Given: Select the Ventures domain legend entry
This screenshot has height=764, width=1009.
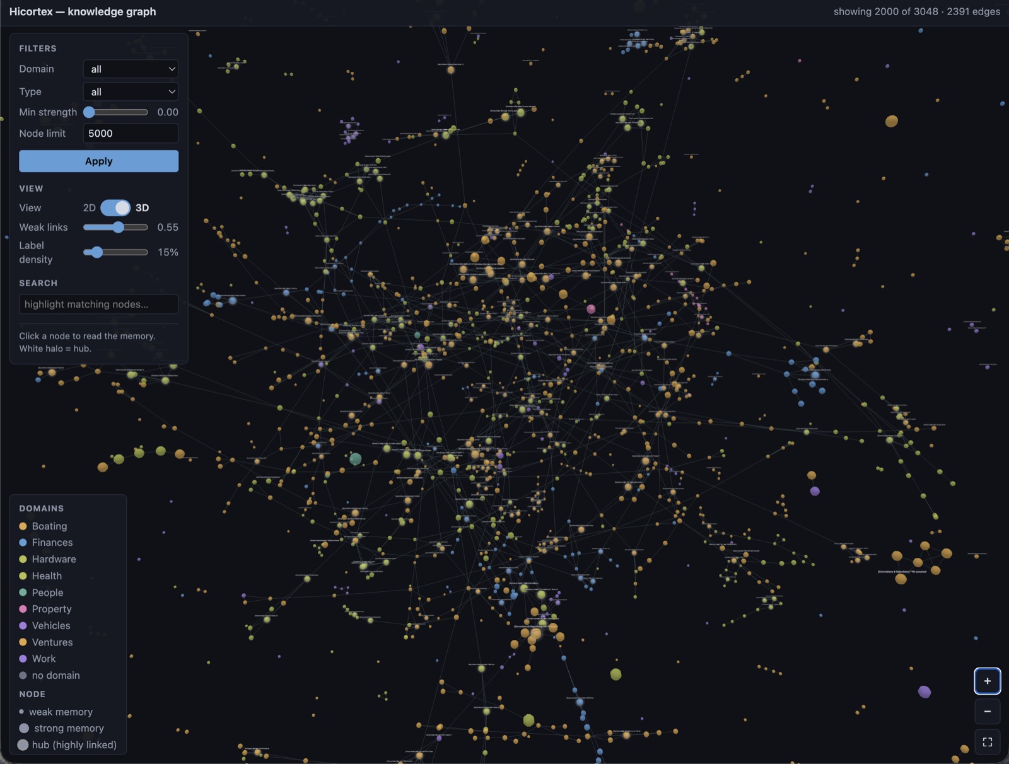Looking at the screenshot, I should 46,642.
